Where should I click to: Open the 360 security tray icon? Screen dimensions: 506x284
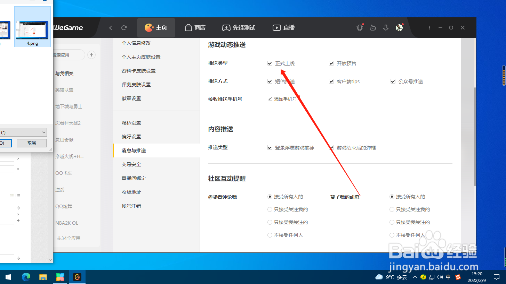423,277
